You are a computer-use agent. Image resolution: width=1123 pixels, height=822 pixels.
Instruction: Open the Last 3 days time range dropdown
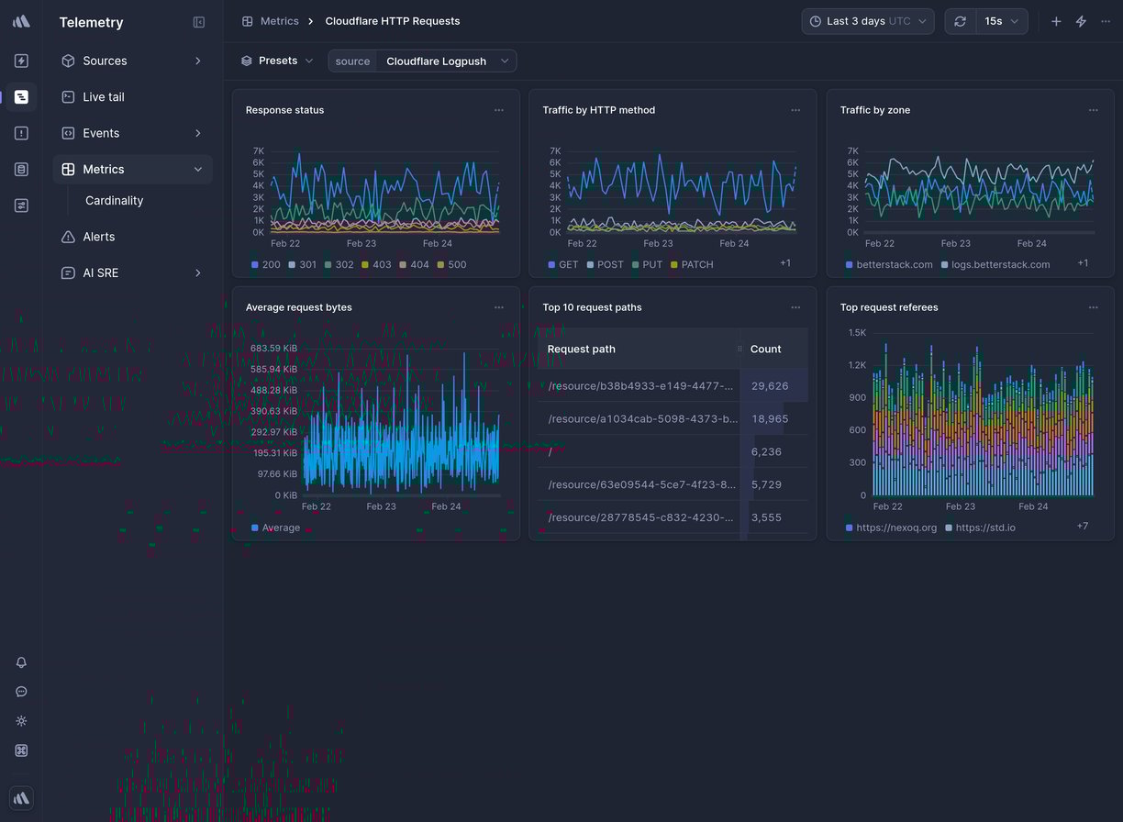pos(867,20)
